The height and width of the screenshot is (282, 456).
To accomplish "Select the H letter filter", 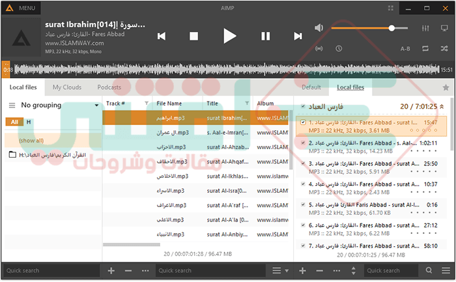I will 29,122.
